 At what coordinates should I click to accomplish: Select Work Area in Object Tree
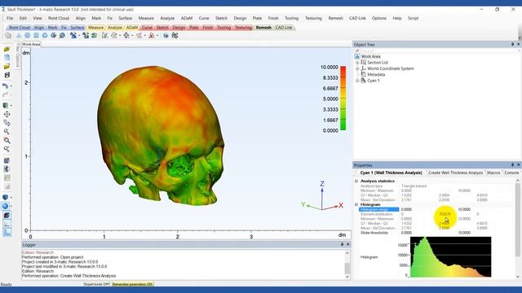pos(370,56)
